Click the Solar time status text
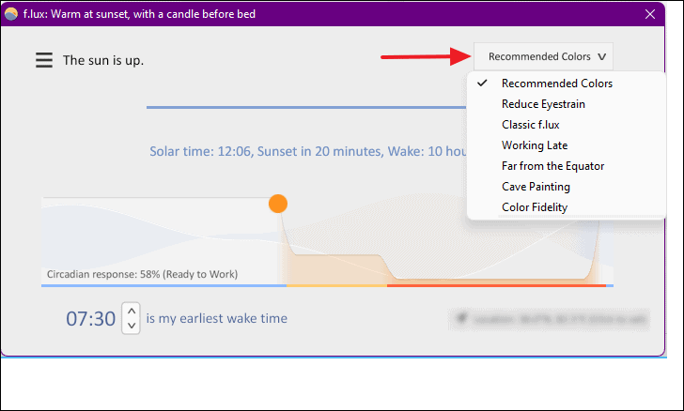Screen dimensions: 684x411 [x=308, y=151]
